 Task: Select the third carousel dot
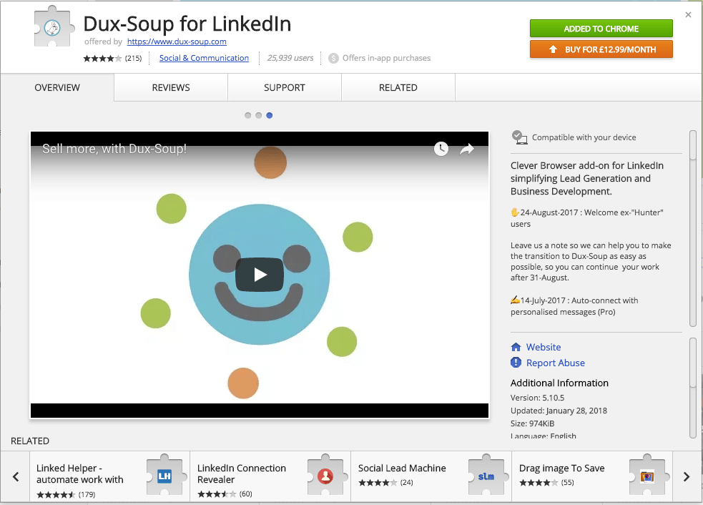point(270,115)
